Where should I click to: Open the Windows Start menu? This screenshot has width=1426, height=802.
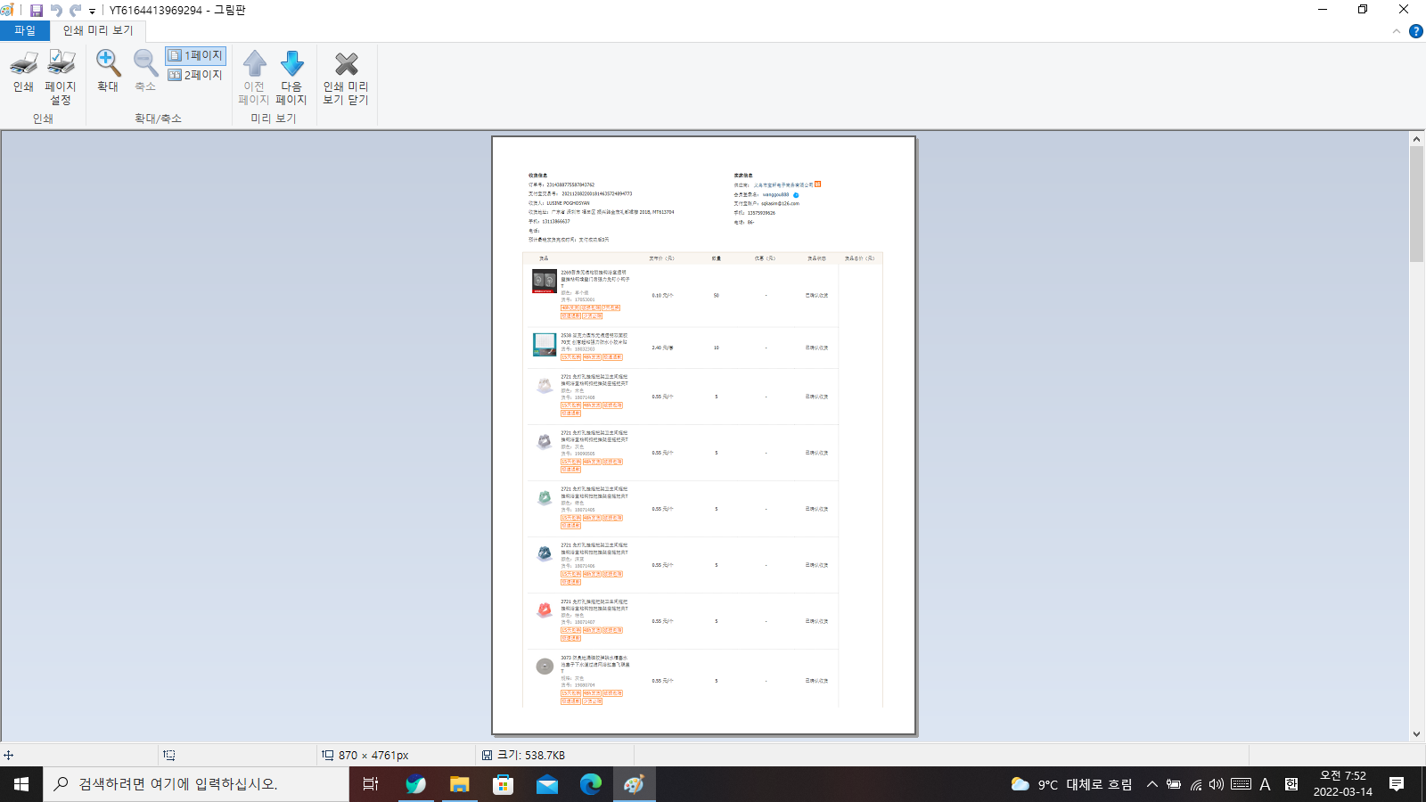(x=21, y=784)
